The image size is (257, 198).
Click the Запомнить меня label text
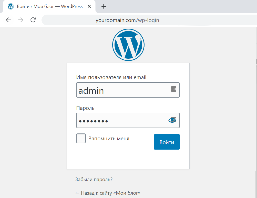coord(109,139)
